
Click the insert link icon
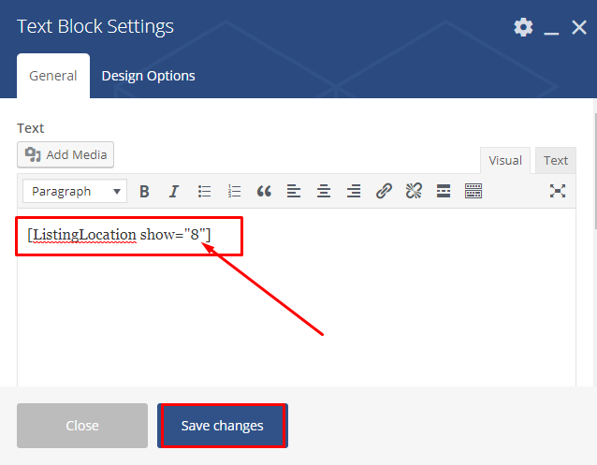pos(384,191)
